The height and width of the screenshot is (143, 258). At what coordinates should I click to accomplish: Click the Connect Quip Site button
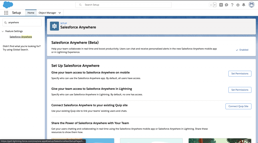[x=238, y=106]
